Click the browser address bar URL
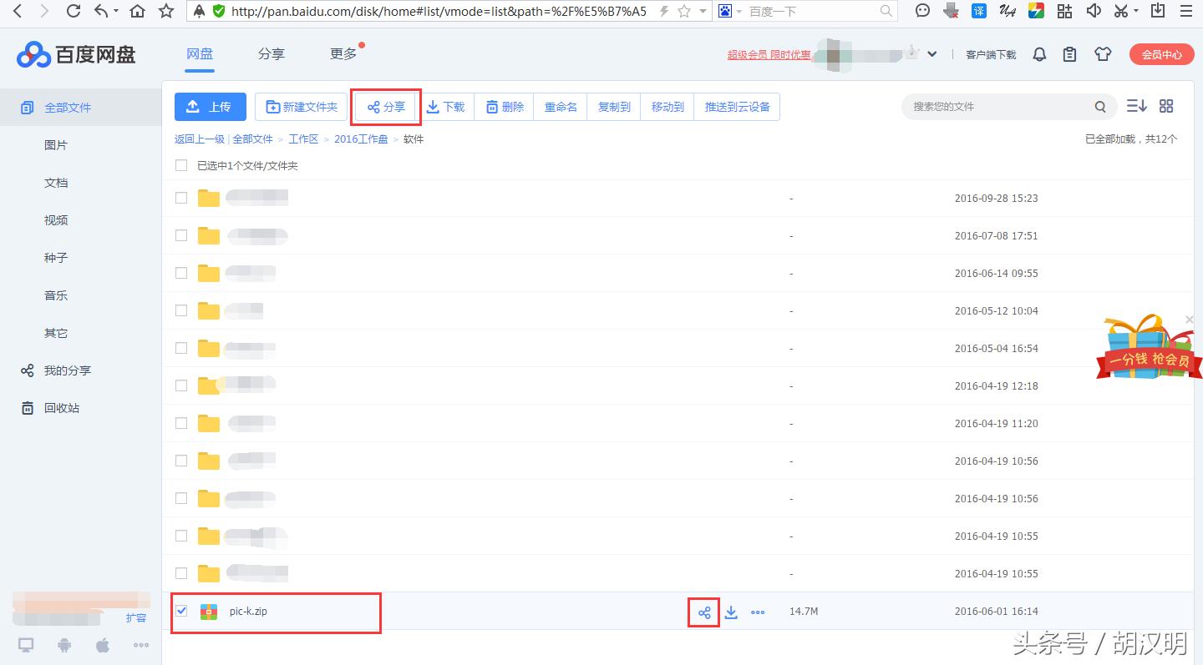1203x665 pixels. [439, 12]
